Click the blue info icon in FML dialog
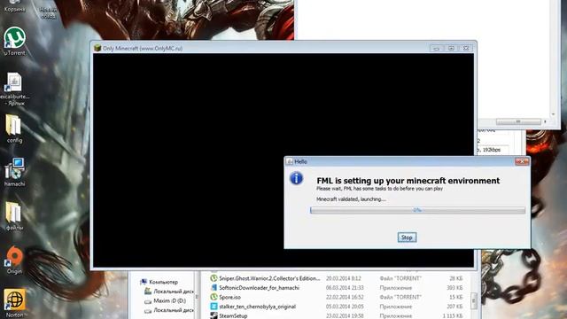Screen dimensions: 567x319 [x=296, y=178]
